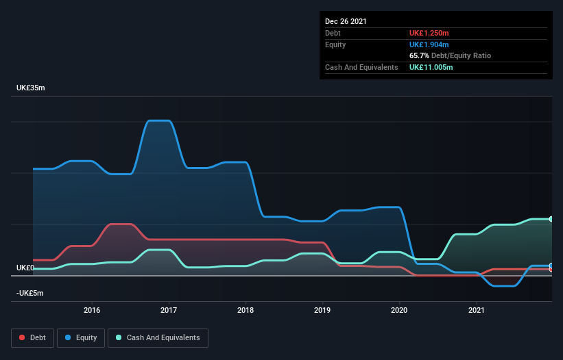Click the blue Equity legend dot
Screen dimensions: 563x360
pos(68,337)
